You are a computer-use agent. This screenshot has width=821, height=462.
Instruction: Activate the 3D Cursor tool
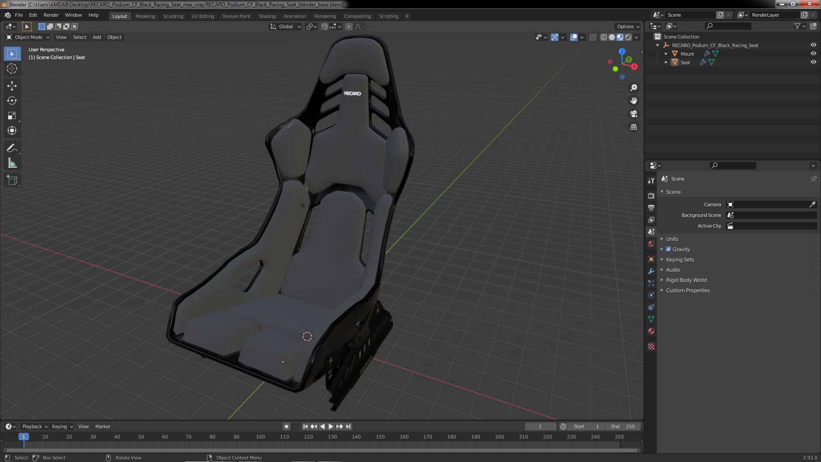coord(12,68)
